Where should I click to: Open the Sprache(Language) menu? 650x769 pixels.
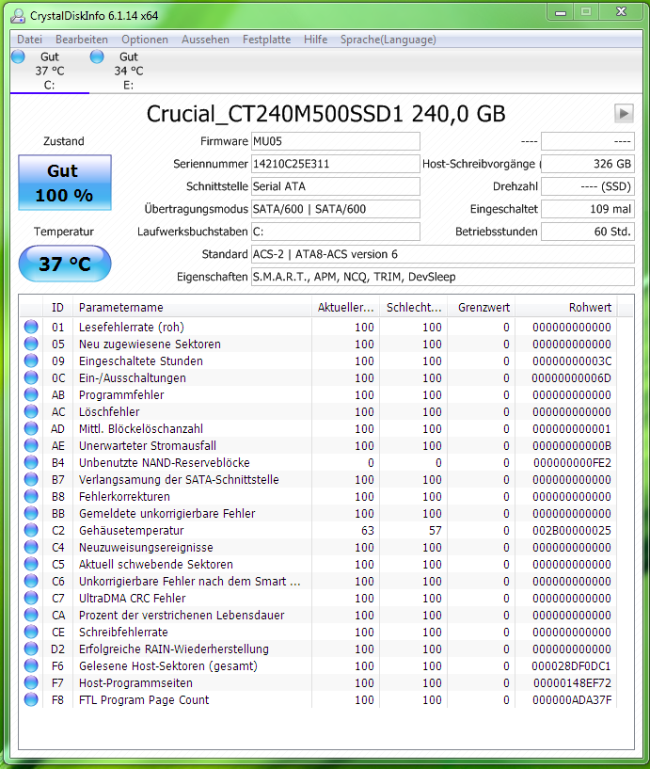[x=388, y=40]
